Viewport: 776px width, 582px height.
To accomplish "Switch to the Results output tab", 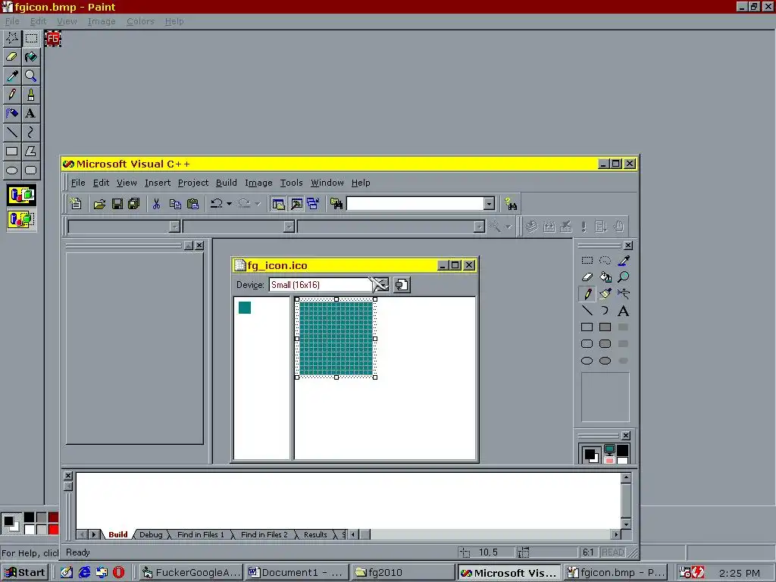I will click(x=315, y=534).
